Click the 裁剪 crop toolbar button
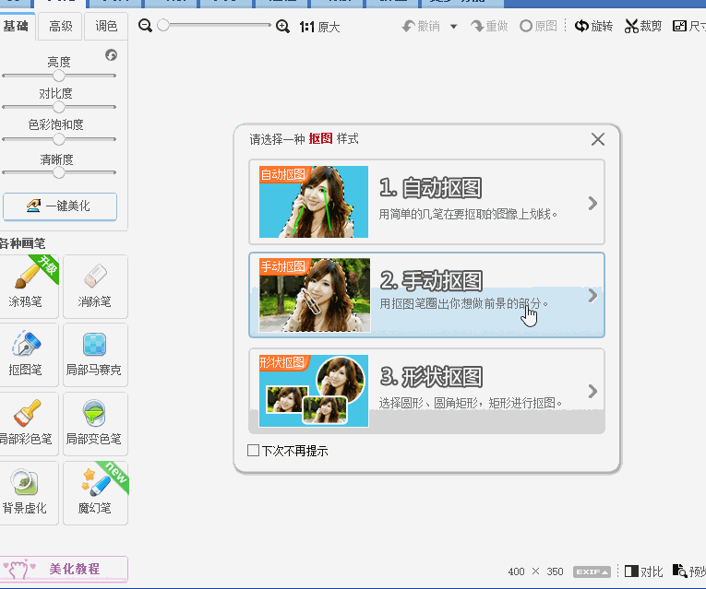This screenshot has width=706, height=589. (x=643, y=27)
